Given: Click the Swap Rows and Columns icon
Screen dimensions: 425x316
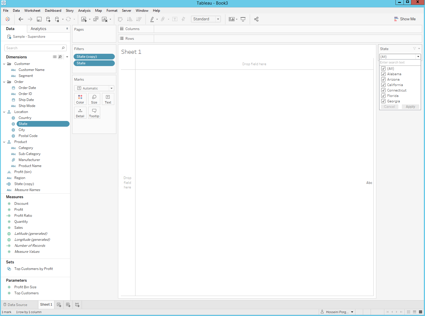Looking at the screenshot, I should (x=120, y=19).
